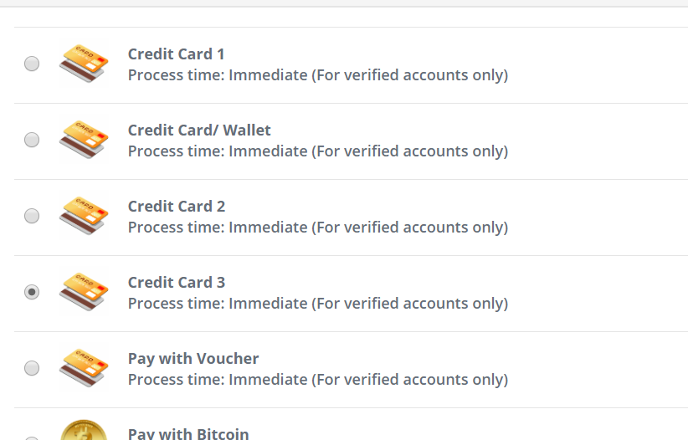688x440 pixels.
Task: Click the selected Credit Card 3 radio button
Action: coord(32,292)
